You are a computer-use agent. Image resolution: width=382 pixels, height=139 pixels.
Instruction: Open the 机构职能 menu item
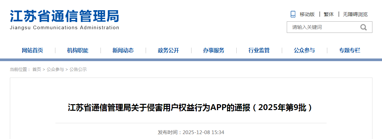(x=78, y=50)
